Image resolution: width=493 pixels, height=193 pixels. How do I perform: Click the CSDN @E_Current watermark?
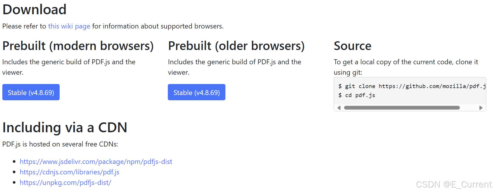point(454,184)
